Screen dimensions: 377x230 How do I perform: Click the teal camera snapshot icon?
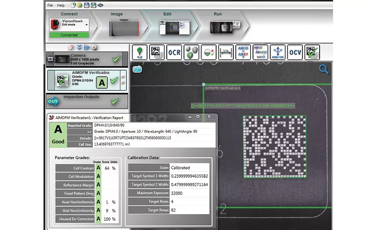137,69
